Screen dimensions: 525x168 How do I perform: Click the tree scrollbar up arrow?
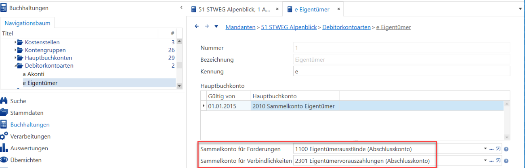(x=179, y=41)
